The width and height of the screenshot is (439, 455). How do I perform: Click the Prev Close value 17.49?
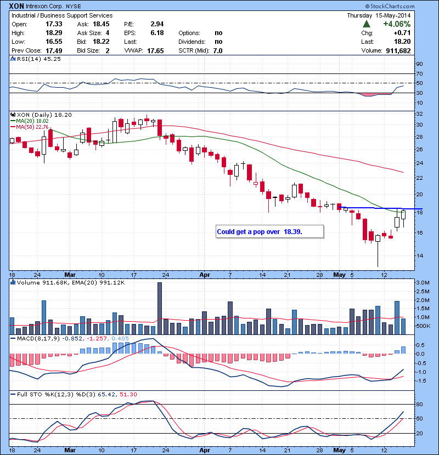(x=54, y=50)
